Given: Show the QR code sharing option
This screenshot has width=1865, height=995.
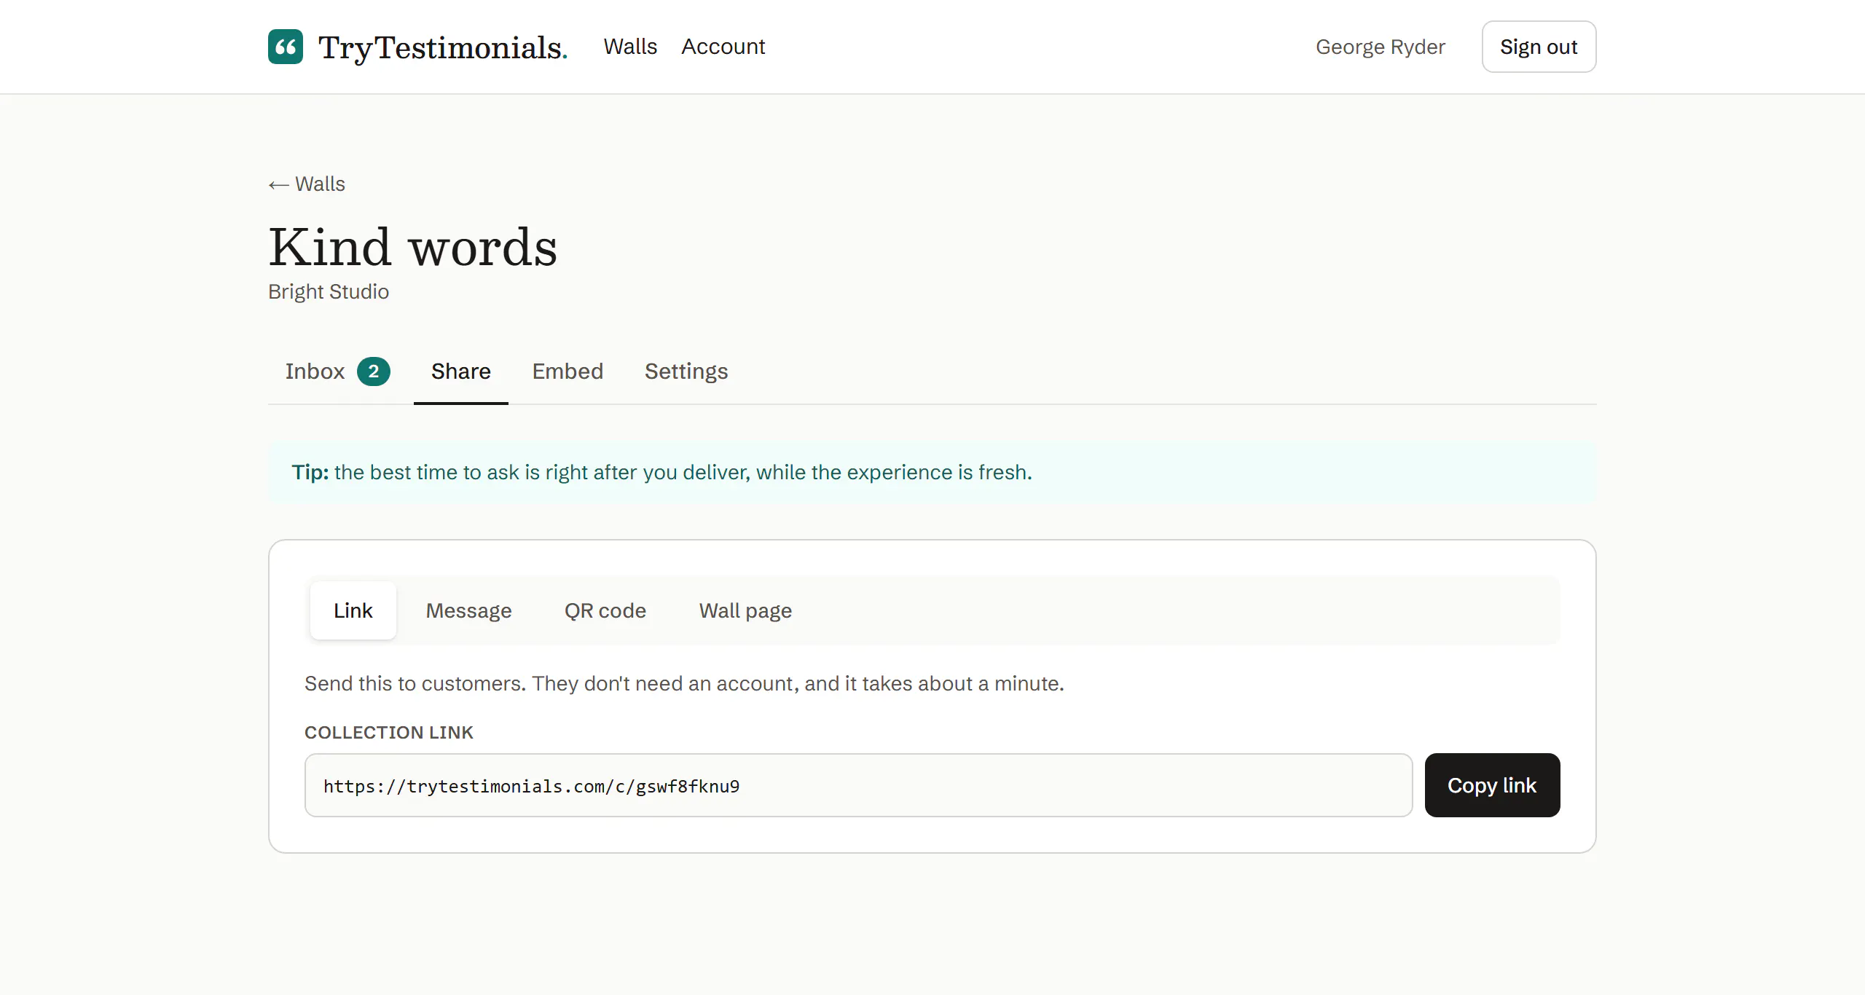Looking at the screenshot, I should [605, 610].
